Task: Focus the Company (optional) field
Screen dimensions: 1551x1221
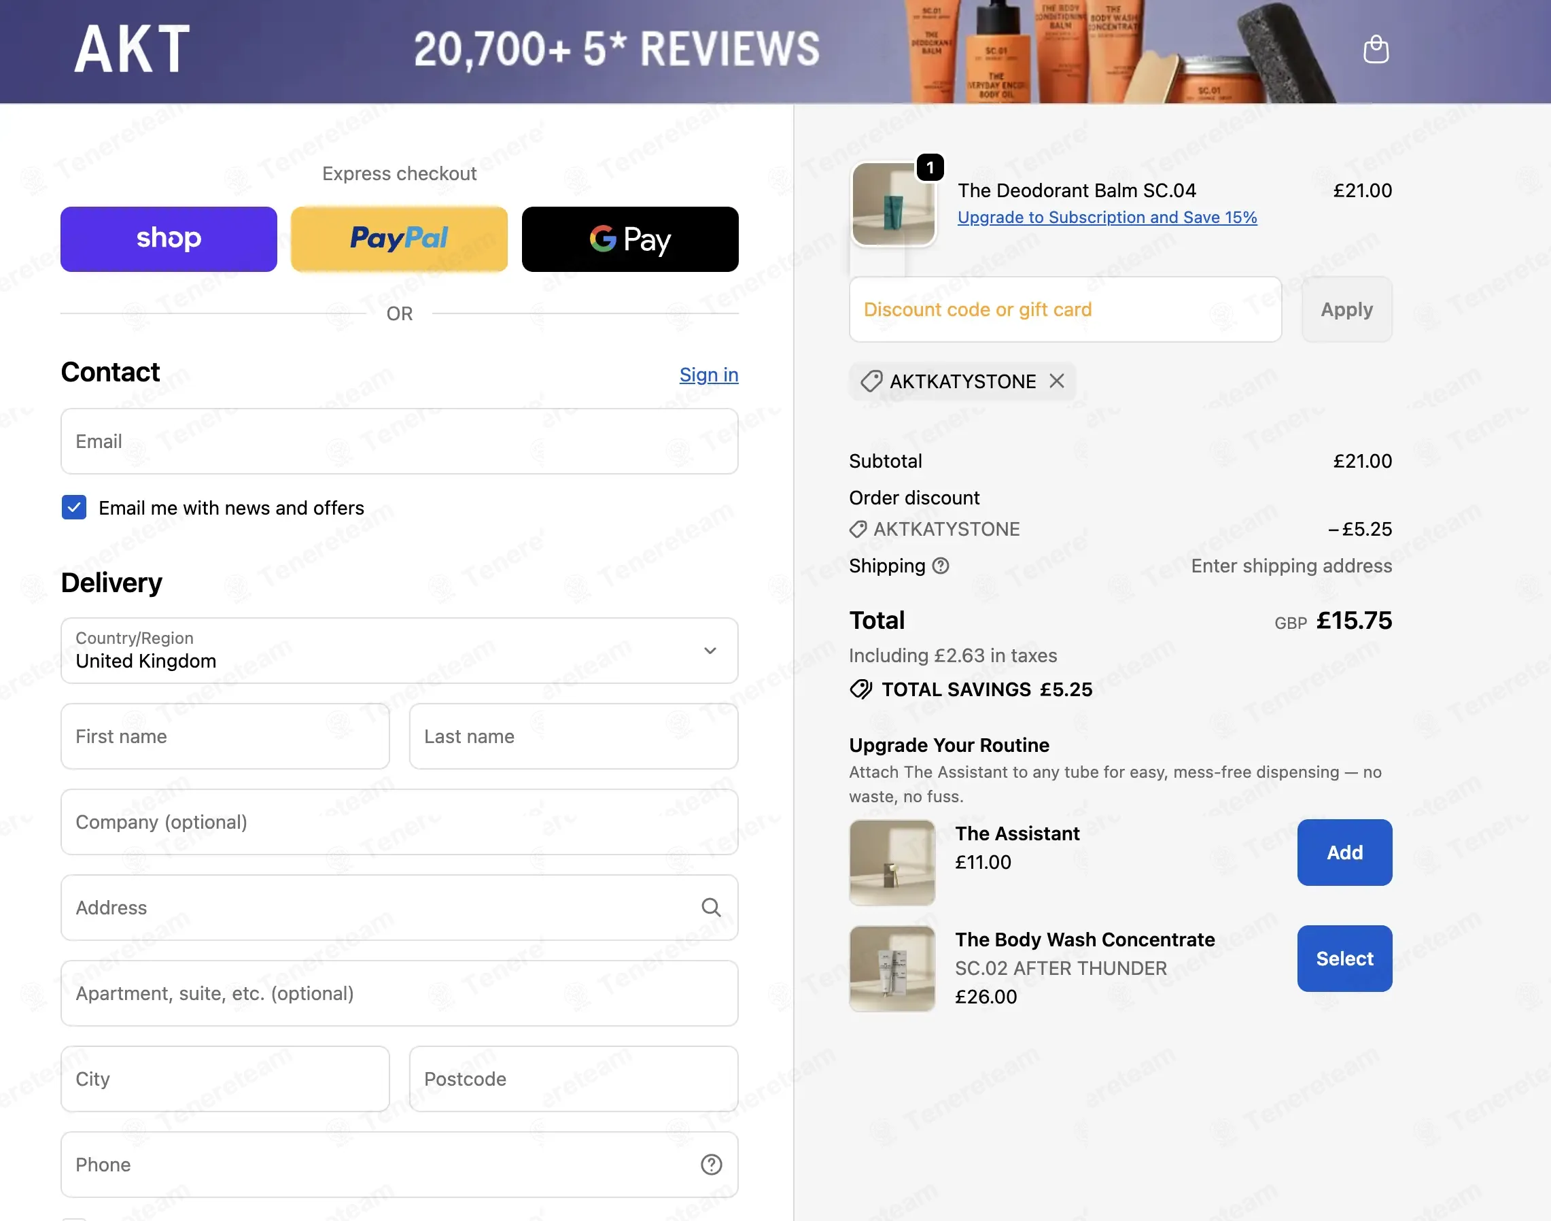Action: point(400,822)
